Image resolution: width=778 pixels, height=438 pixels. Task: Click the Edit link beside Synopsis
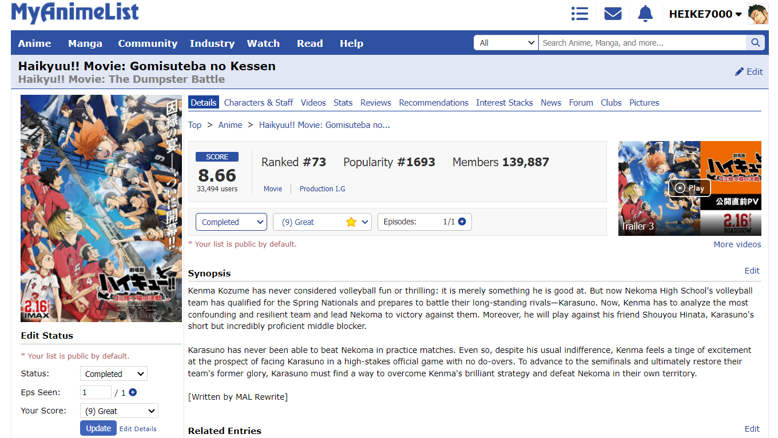coord(752,271)
